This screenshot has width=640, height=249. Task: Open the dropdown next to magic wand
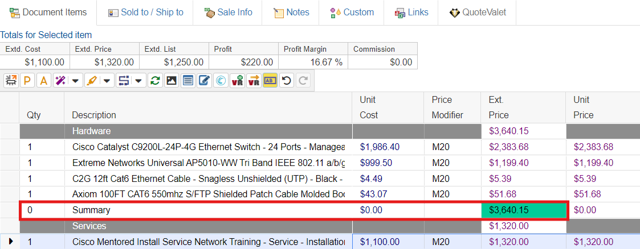[75, 81]
